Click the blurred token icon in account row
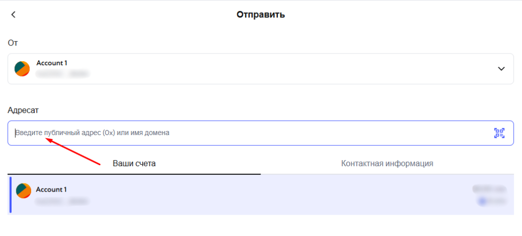 click(482, 202)
